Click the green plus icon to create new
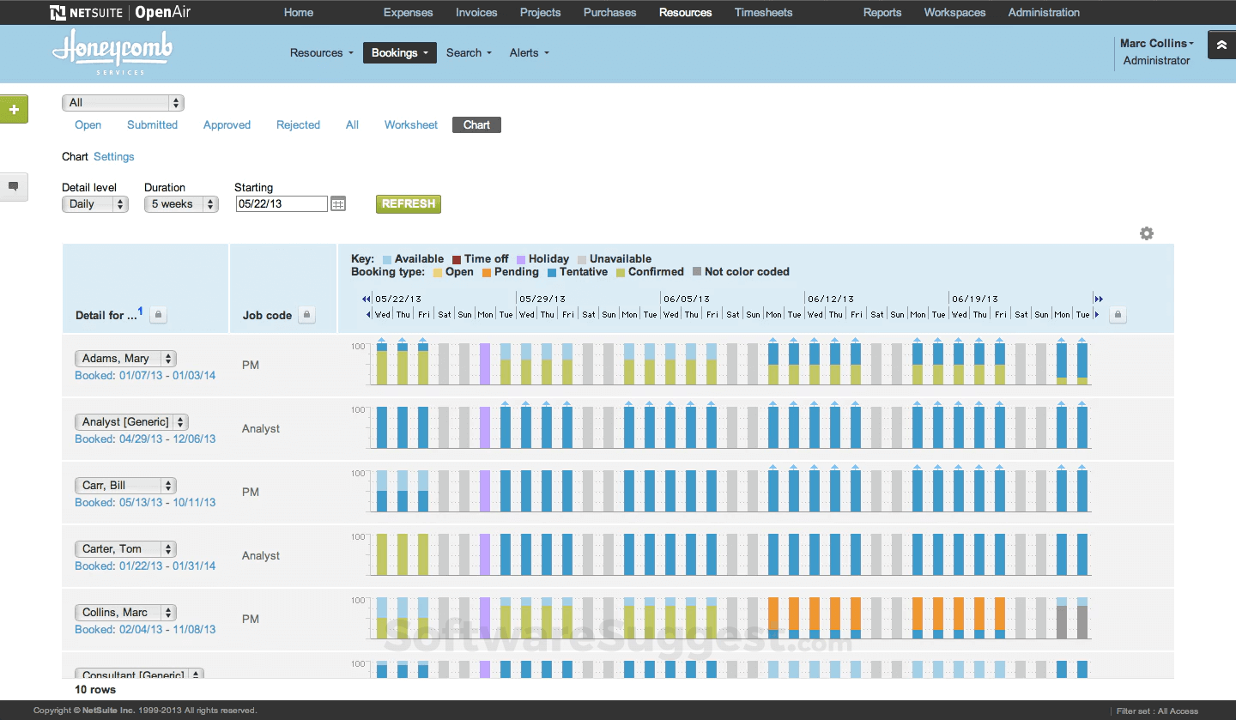This screenshot has width=1236, height=720. click(14, 109)
